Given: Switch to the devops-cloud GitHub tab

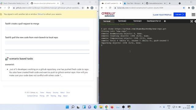Looking at the screenshot, I should [45, 3].
